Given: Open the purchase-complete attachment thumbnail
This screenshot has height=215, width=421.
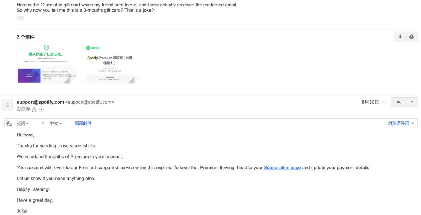Looking at the screenshot, I should click(x=47, y=64).
